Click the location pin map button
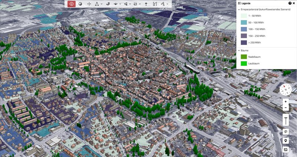297x157 pixels. tap(285, 141)
